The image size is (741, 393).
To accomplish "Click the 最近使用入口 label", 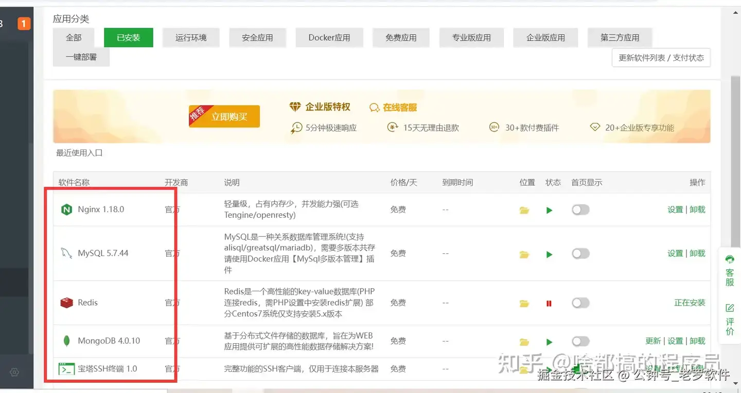I will 80,153.
